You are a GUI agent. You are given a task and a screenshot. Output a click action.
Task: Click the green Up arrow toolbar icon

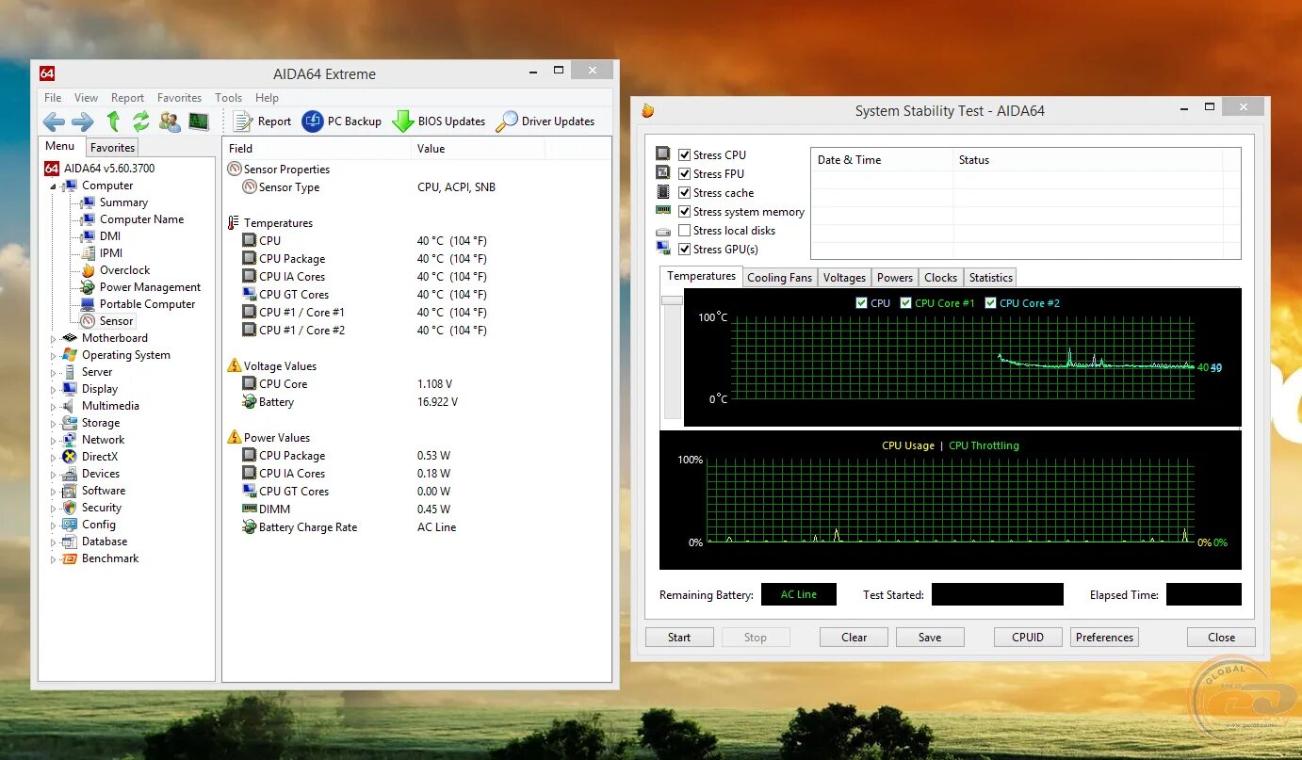[x=113, y=121]
